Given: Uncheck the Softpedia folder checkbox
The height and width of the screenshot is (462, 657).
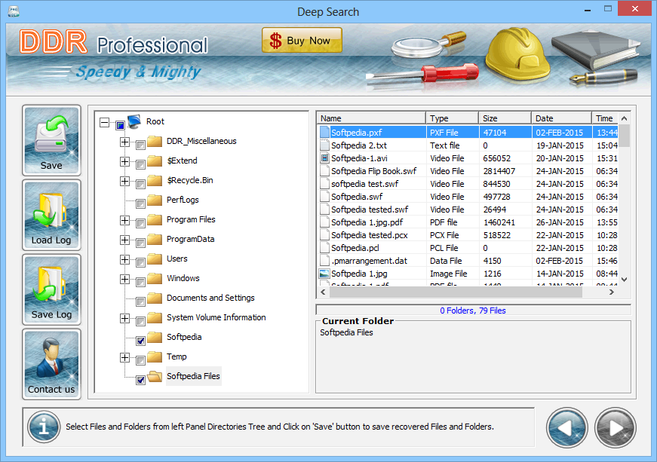Looking at the screenshot, I should click(x=141, y=341).
